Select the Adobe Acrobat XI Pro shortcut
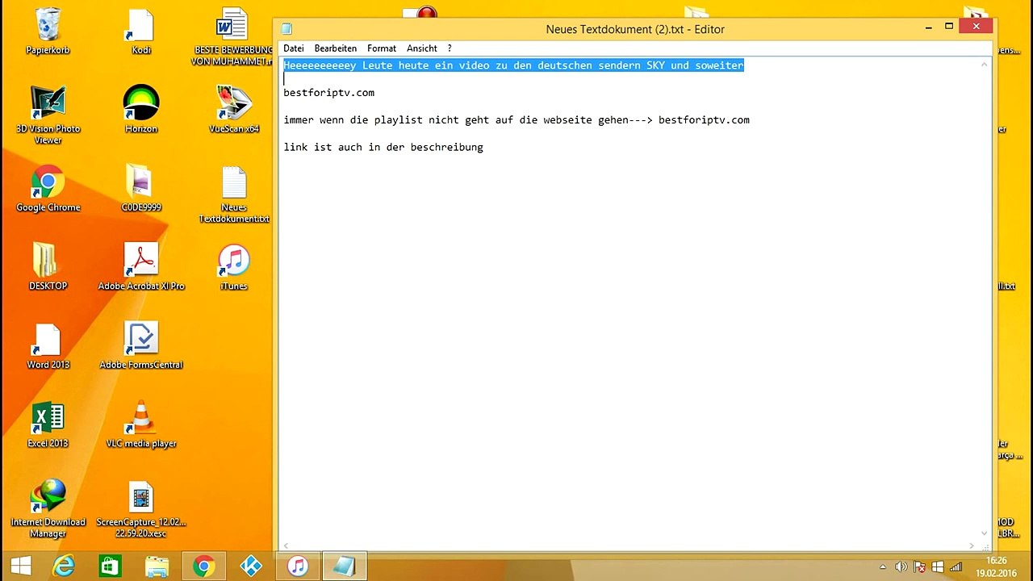This screenshot has height=581, width=1033. 141,266
